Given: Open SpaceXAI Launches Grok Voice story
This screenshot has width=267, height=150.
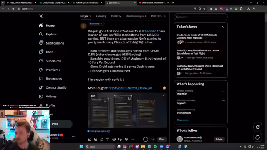Looking at the screenshot, I should point(200,67).
